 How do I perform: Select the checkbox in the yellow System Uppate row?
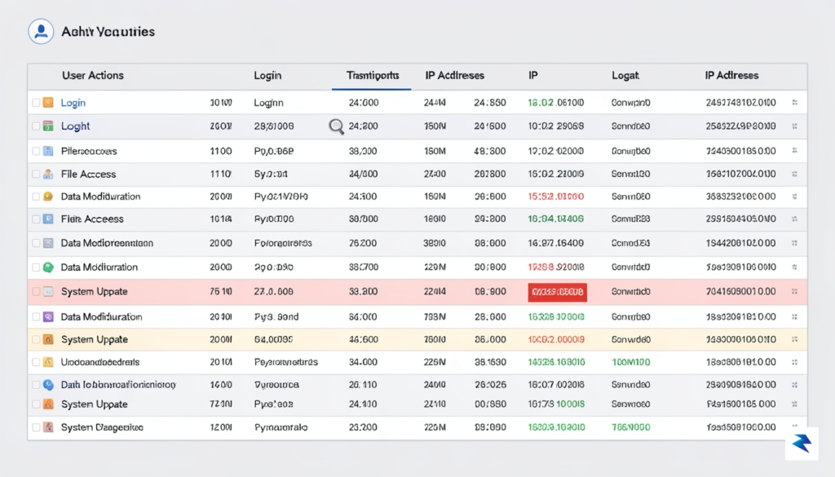click(36, 340)
